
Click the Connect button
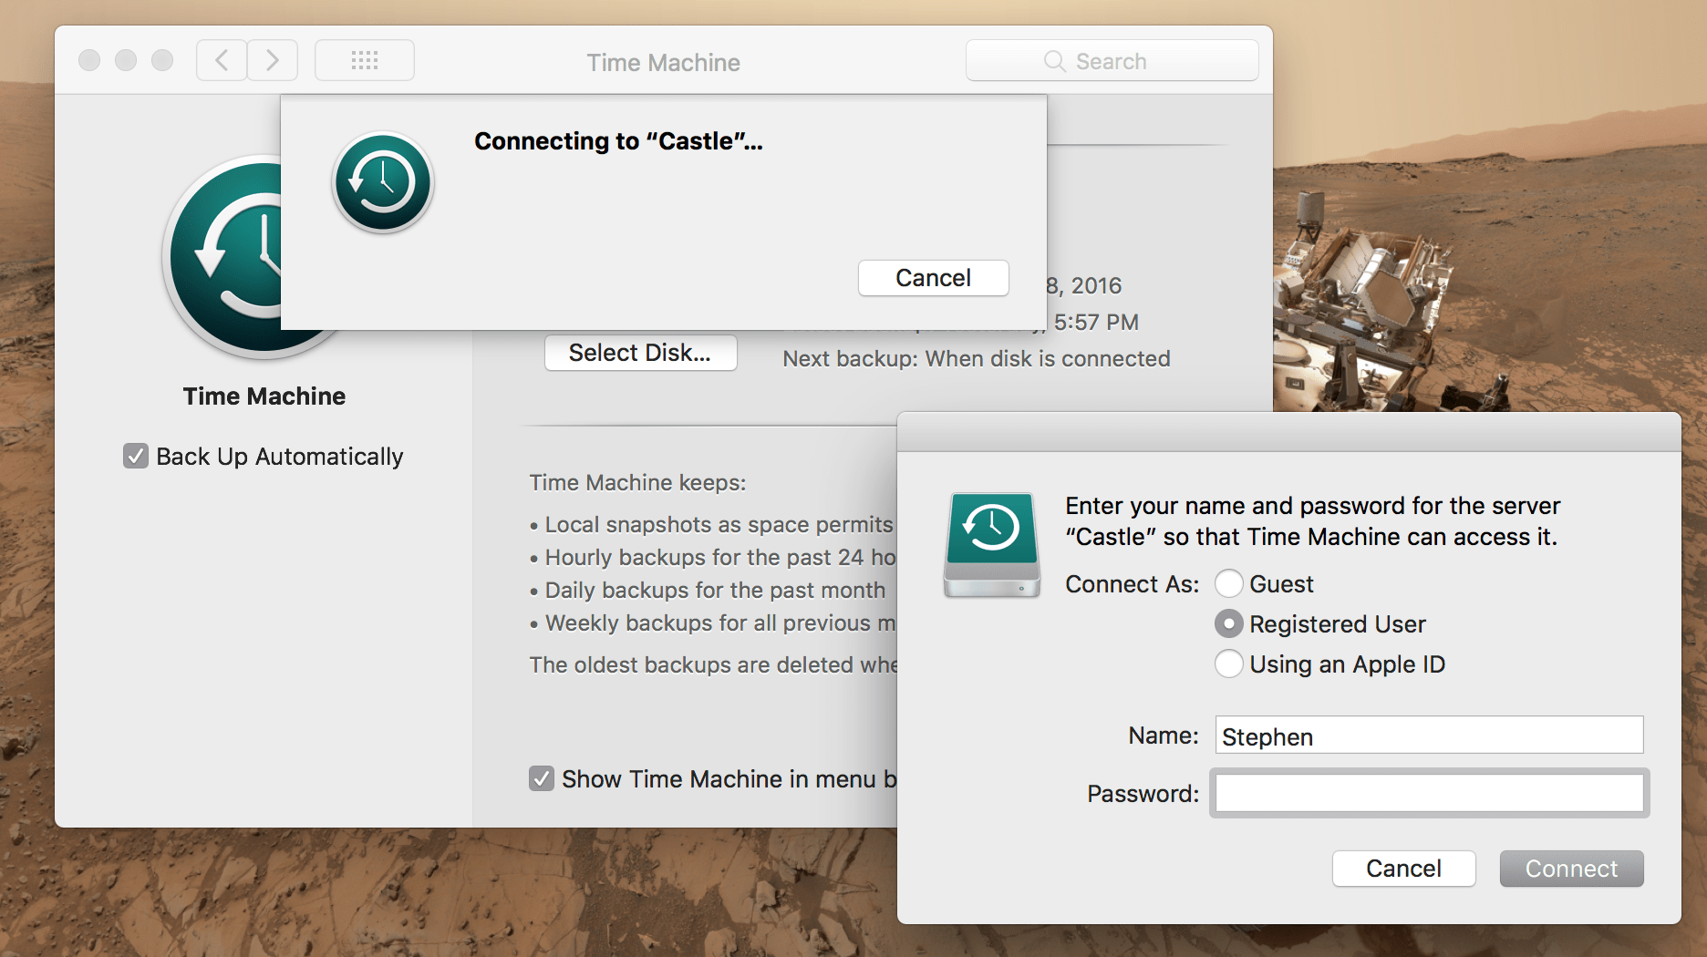[x=1570, y=869]
